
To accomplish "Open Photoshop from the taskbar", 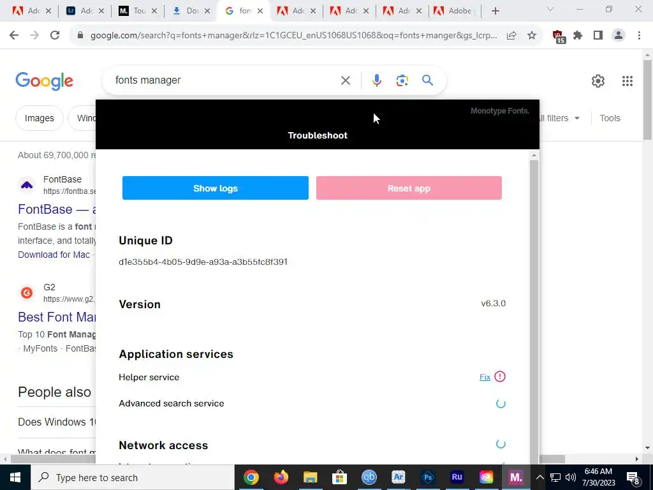I will coord(428,477).
